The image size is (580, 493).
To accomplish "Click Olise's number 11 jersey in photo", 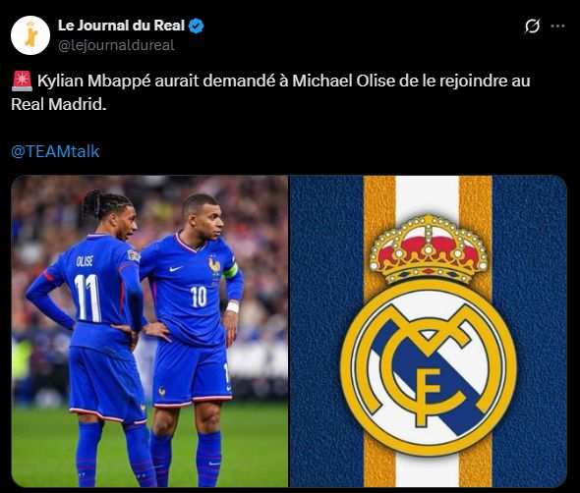I will (87, 298).
